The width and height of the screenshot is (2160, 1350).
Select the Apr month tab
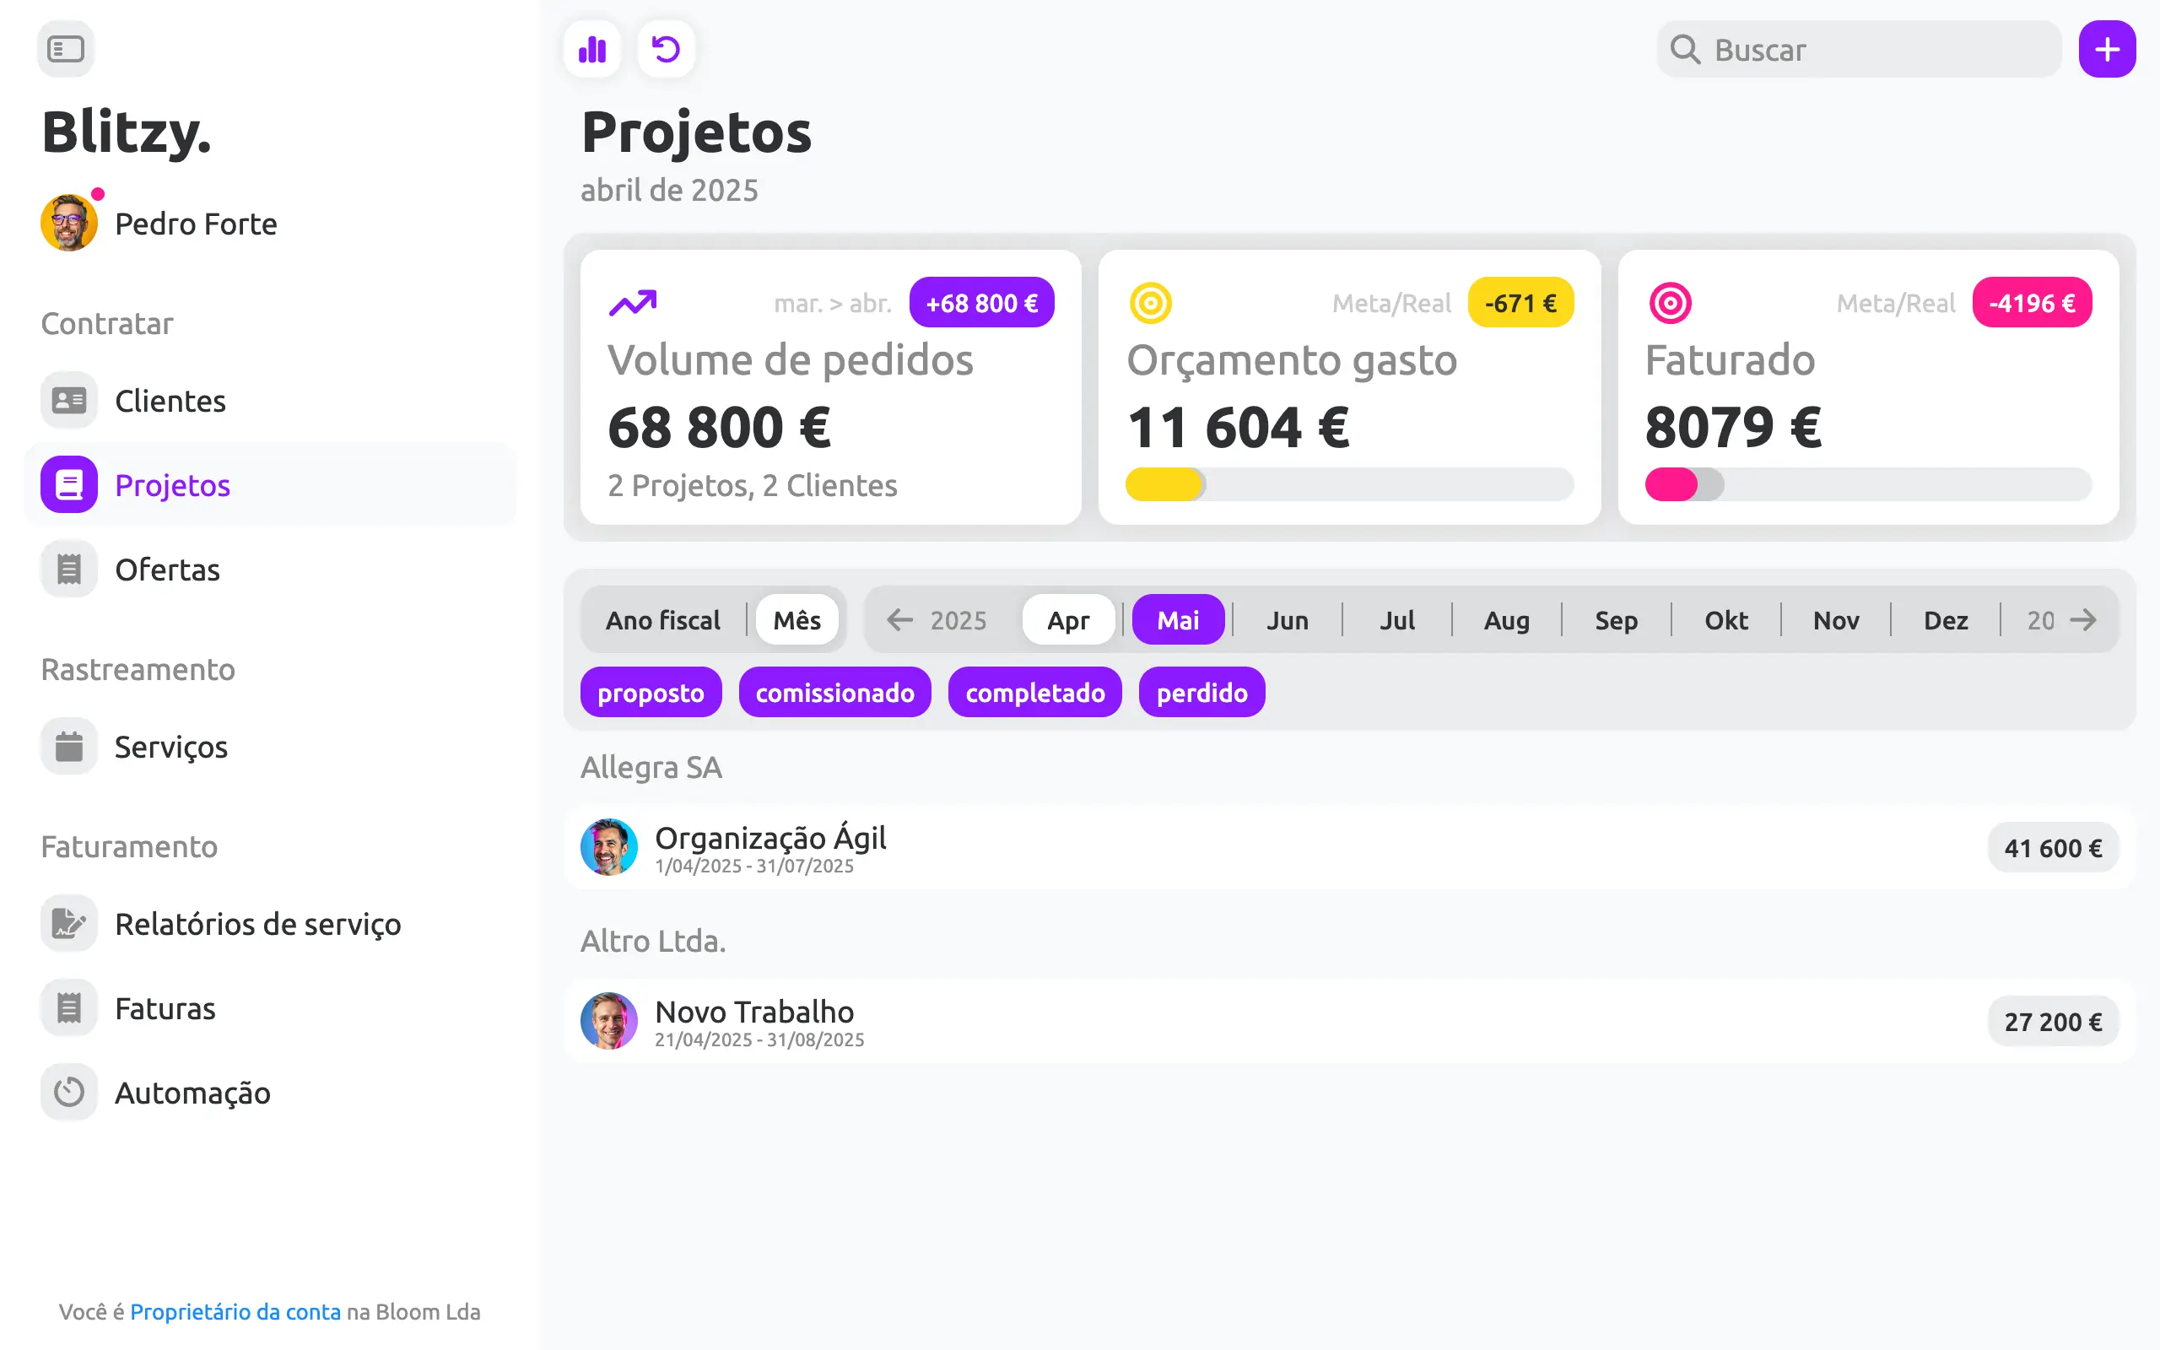pos(1068,619)
